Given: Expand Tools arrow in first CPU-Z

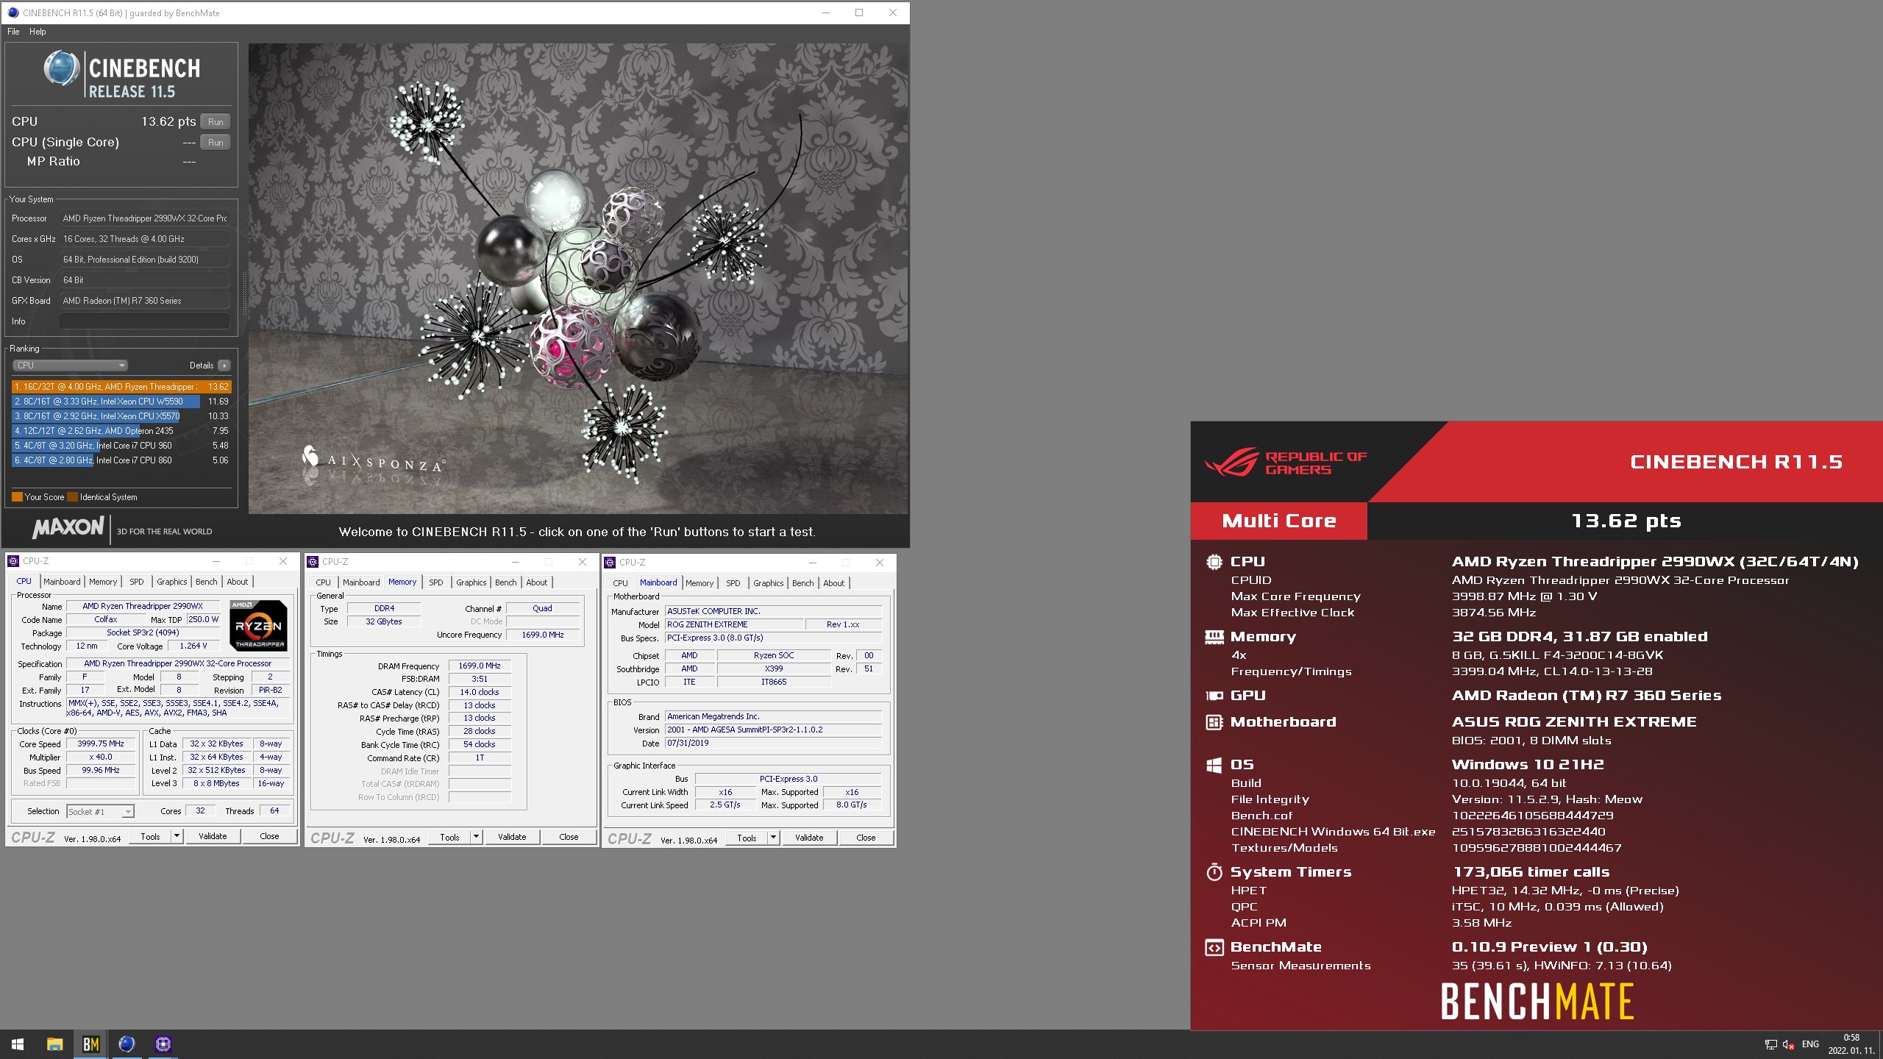Looking at the screenshot, I should pyautogui.click(x=177, y=836).
